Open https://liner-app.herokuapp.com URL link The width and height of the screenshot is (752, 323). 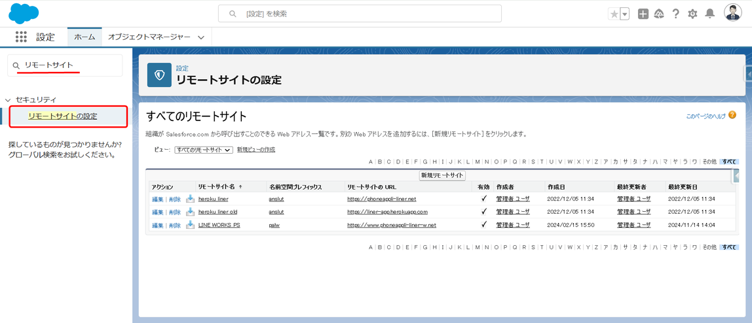(388, 212)
